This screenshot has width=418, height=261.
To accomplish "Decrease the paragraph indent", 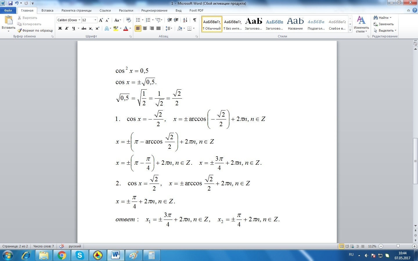I will pos(170,20).
